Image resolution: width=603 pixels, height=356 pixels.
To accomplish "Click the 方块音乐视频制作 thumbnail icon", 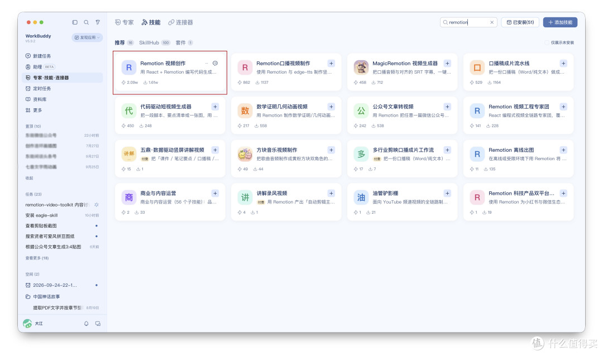I will point(245,154).
